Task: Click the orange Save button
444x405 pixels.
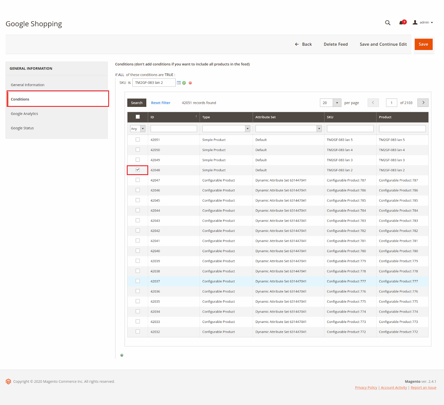Action: (x=423, y=44)
